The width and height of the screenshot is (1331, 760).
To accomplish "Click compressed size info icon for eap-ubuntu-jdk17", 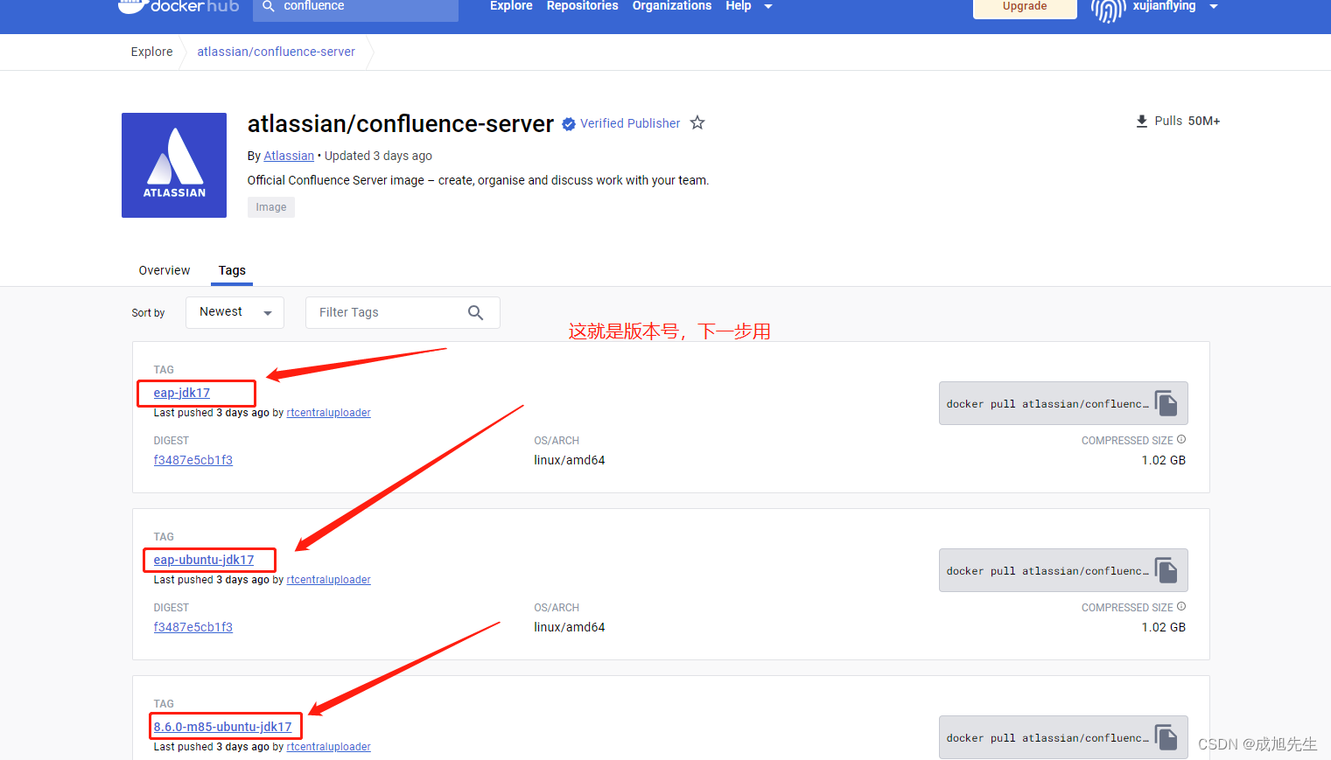I will 1181,607.
